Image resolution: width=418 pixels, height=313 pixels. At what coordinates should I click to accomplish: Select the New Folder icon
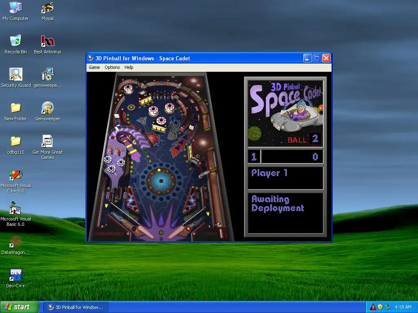(16, 111)
